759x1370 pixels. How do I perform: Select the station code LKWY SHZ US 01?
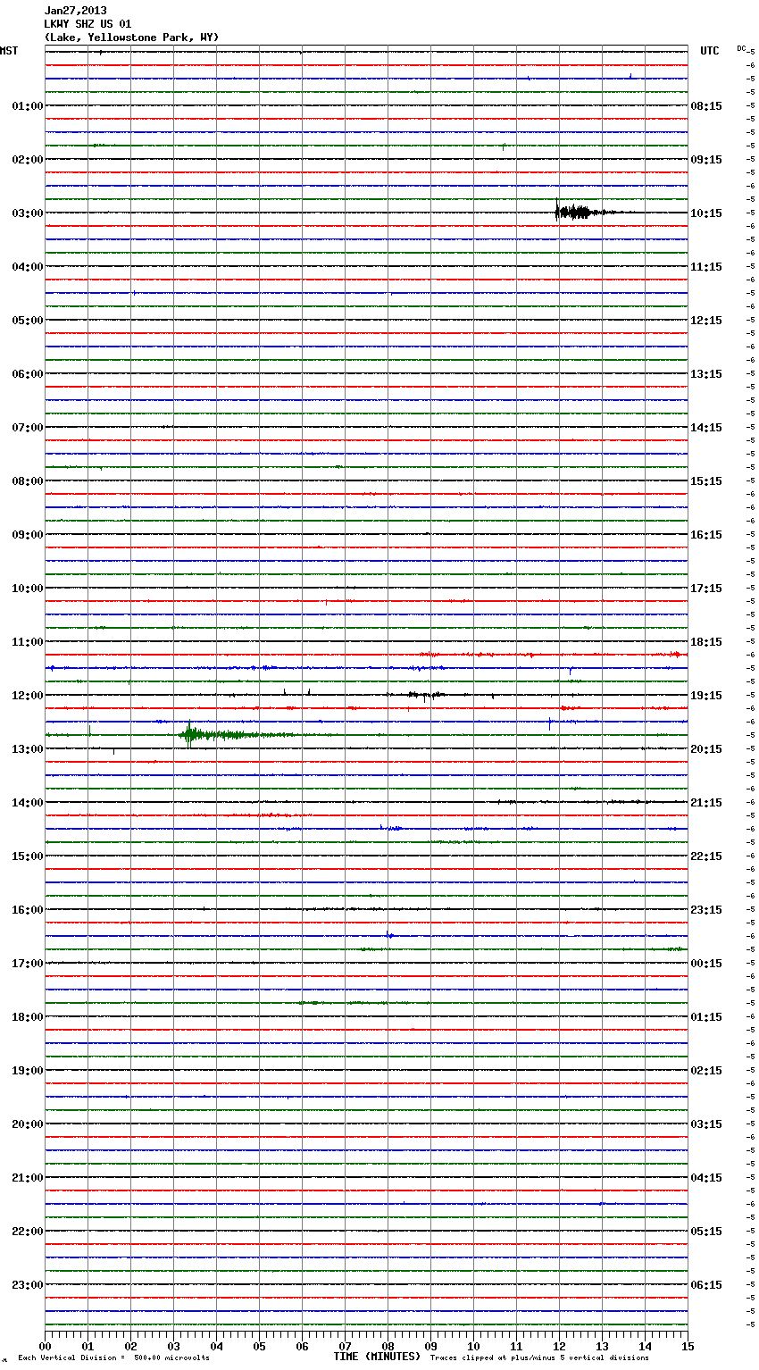click(x=88, y=24)
